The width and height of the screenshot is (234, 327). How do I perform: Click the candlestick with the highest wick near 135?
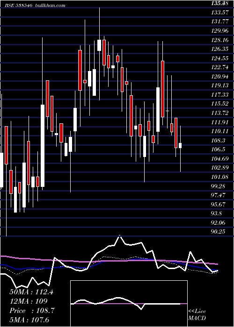tap(99, 45)
